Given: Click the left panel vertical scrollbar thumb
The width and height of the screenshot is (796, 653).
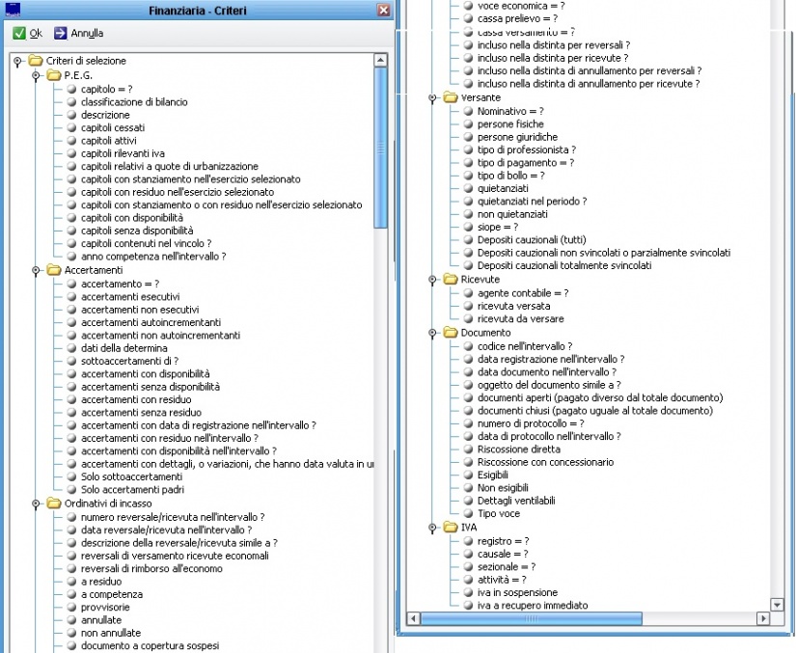Looking at the screenshot, I should coord(381,148).
